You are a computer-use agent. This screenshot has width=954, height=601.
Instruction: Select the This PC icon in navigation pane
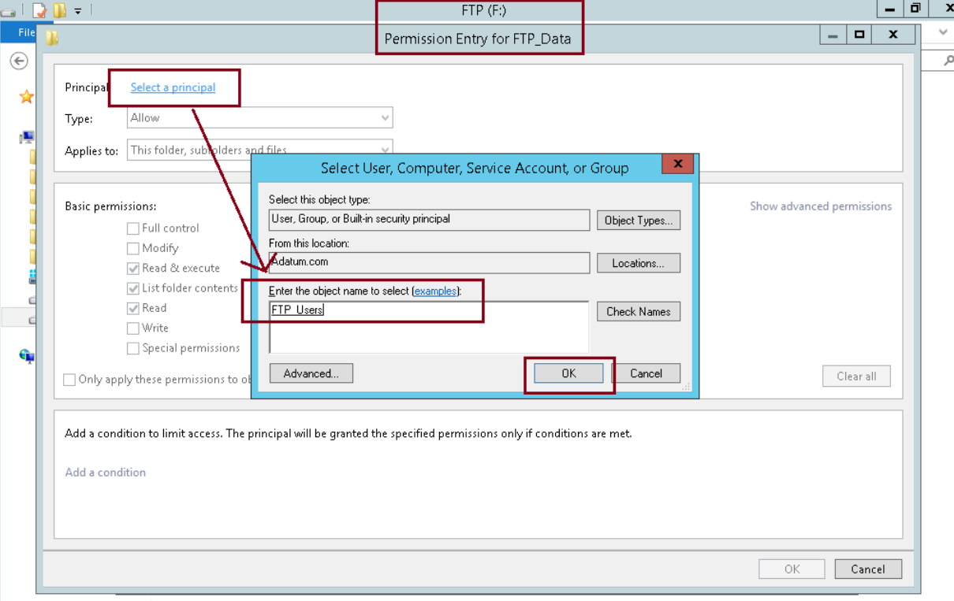[27, 137]
